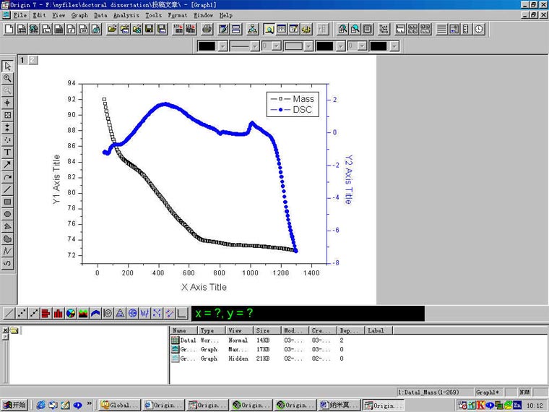Open the File menu

20,15
